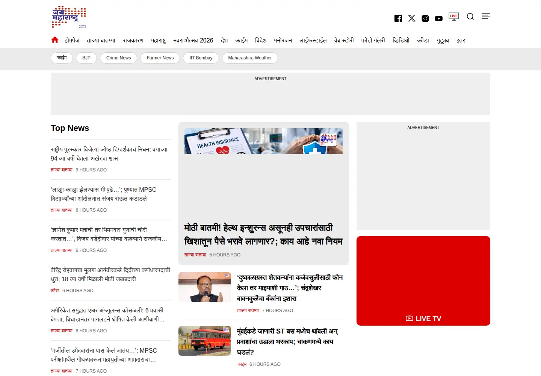Viewport: 541px width, 376px height.
Task: Open लाईफस्टाईल navigation item
Action: coord(313,40)
